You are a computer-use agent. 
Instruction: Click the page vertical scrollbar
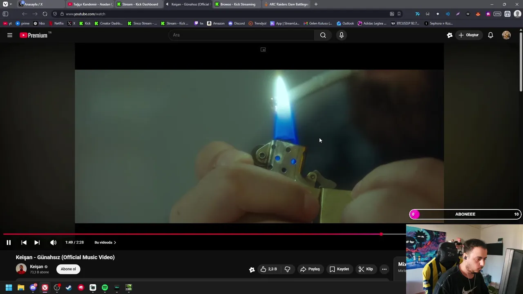[x=521, y=61]
